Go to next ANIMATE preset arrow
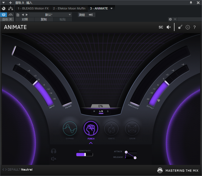The width and height of the screenshot is (202, 176). 6,170
